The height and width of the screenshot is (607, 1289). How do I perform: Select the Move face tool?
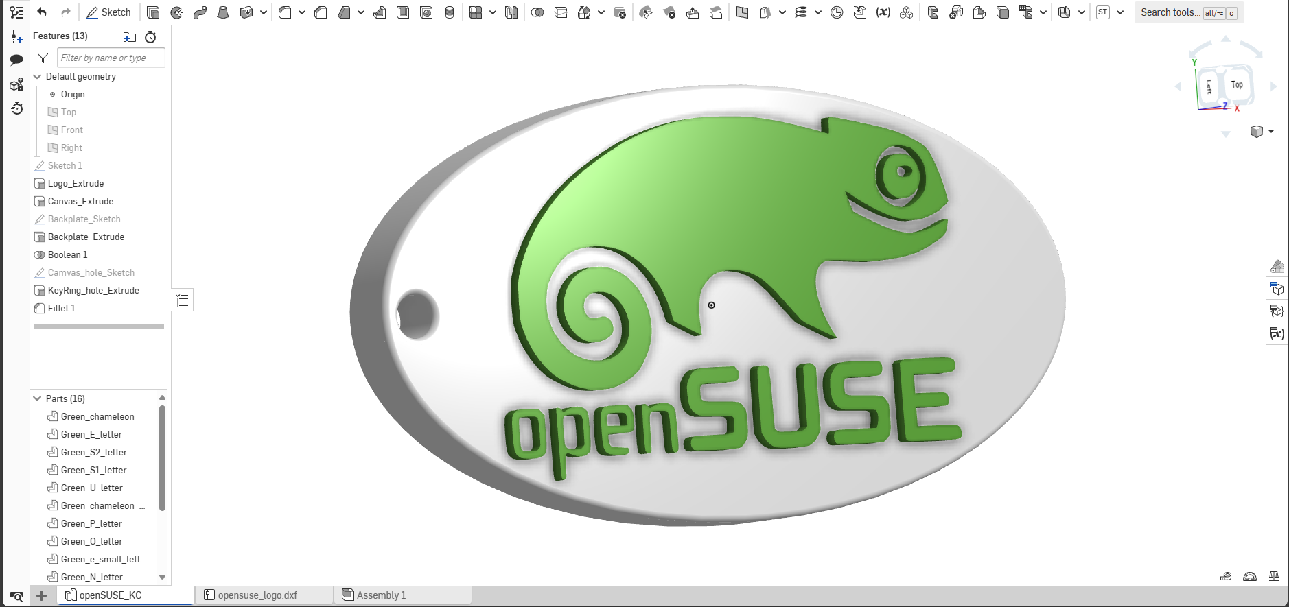(x=693, y=12)
